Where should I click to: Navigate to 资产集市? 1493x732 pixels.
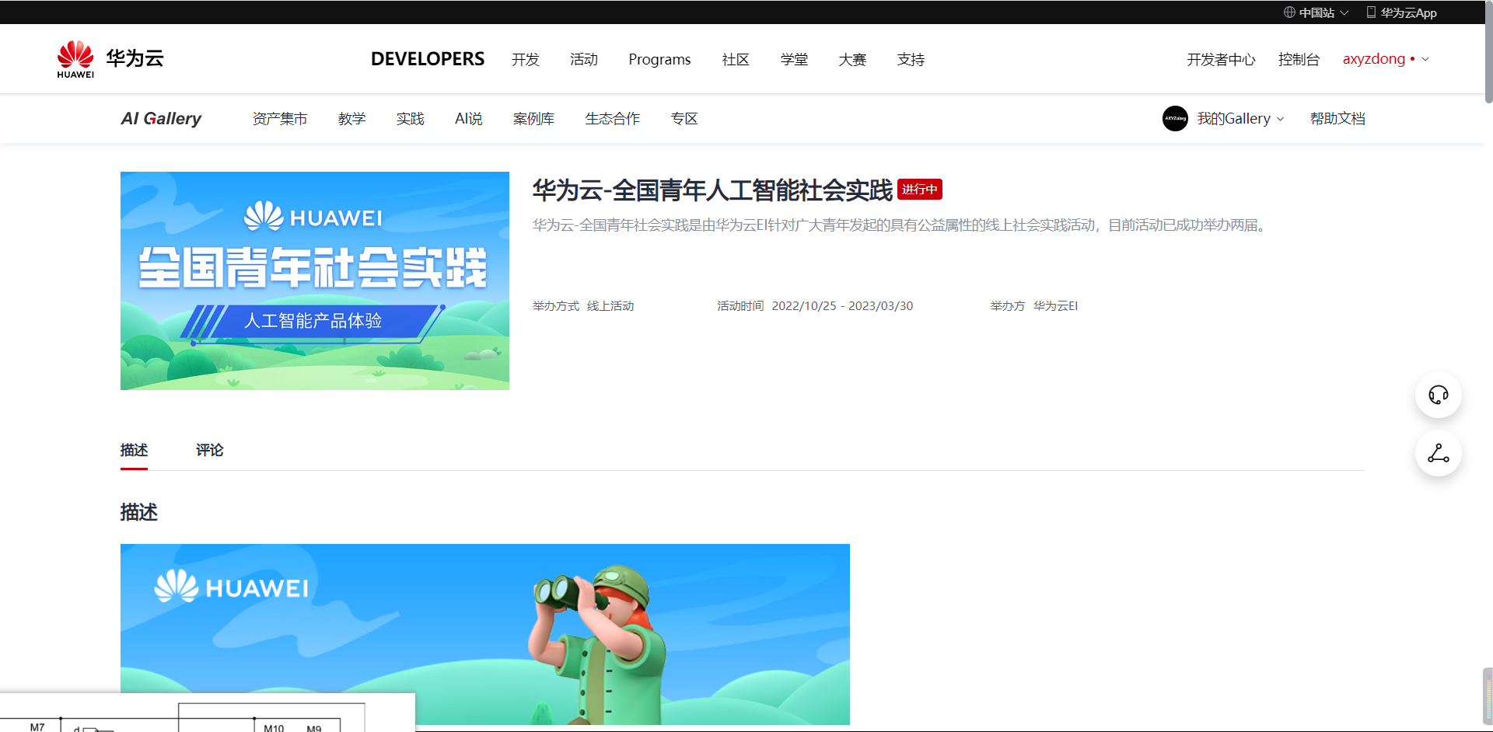pos(280,118)
